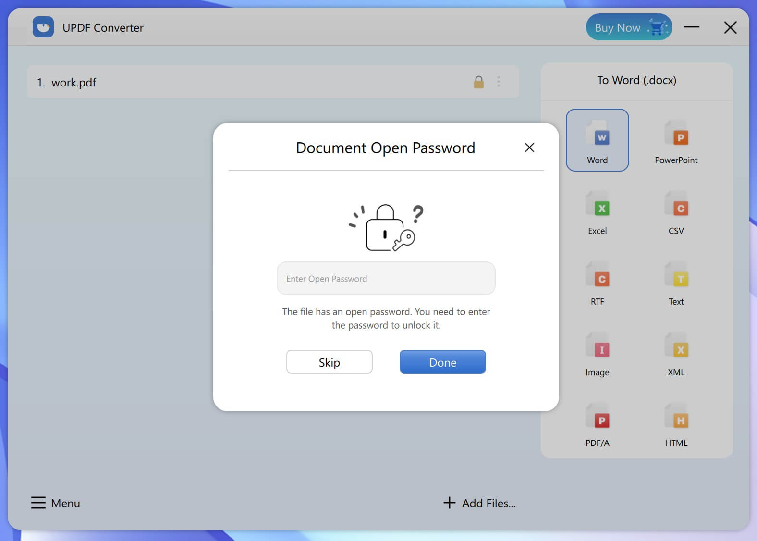
Task: Select the work.pdf file row
Action: click(x=272, y=82)
